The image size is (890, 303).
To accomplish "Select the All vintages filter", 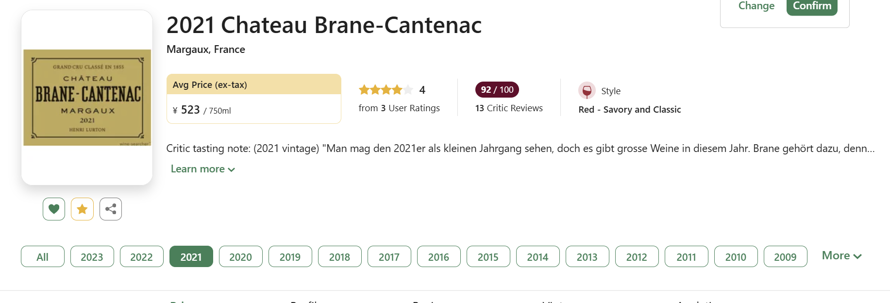I will [x=43, y=257].
